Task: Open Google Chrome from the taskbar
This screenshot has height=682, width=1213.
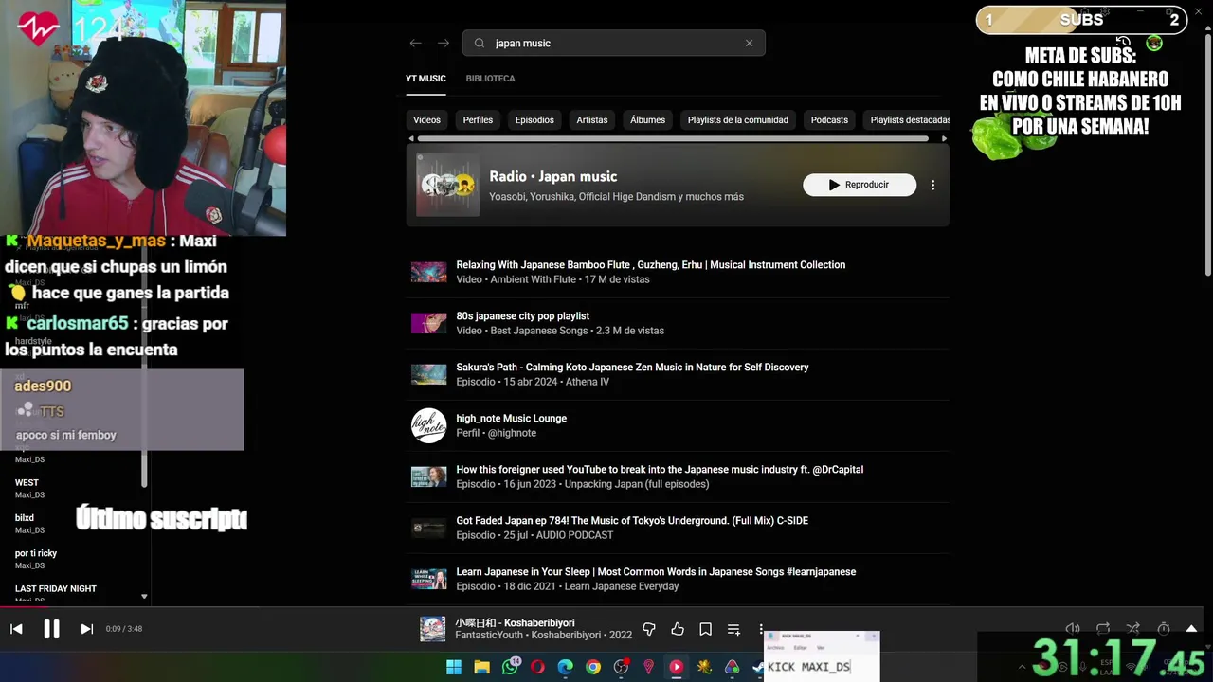Action: pyautogui.click(x=593, y=667)
